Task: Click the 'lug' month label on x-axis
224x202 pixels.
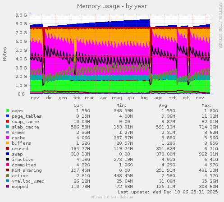Action: point(144,98)
